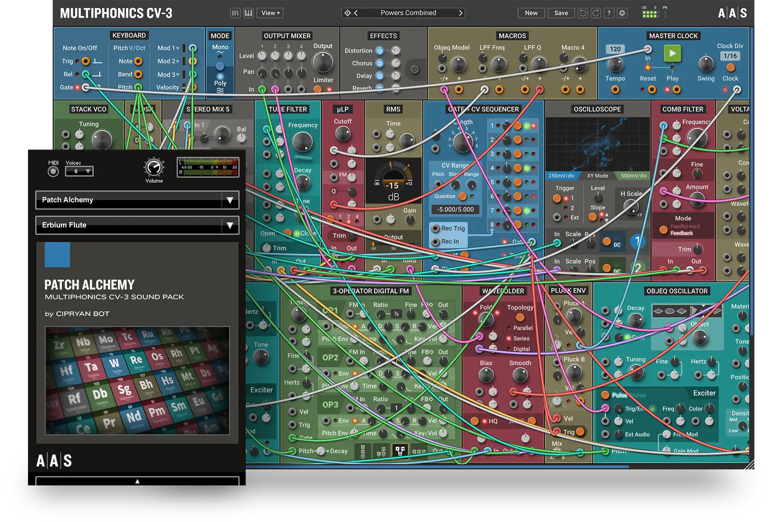Expand the Patch Alchemy bank dropdown
This screenshot has height=522, width=782.
(230, 200)
